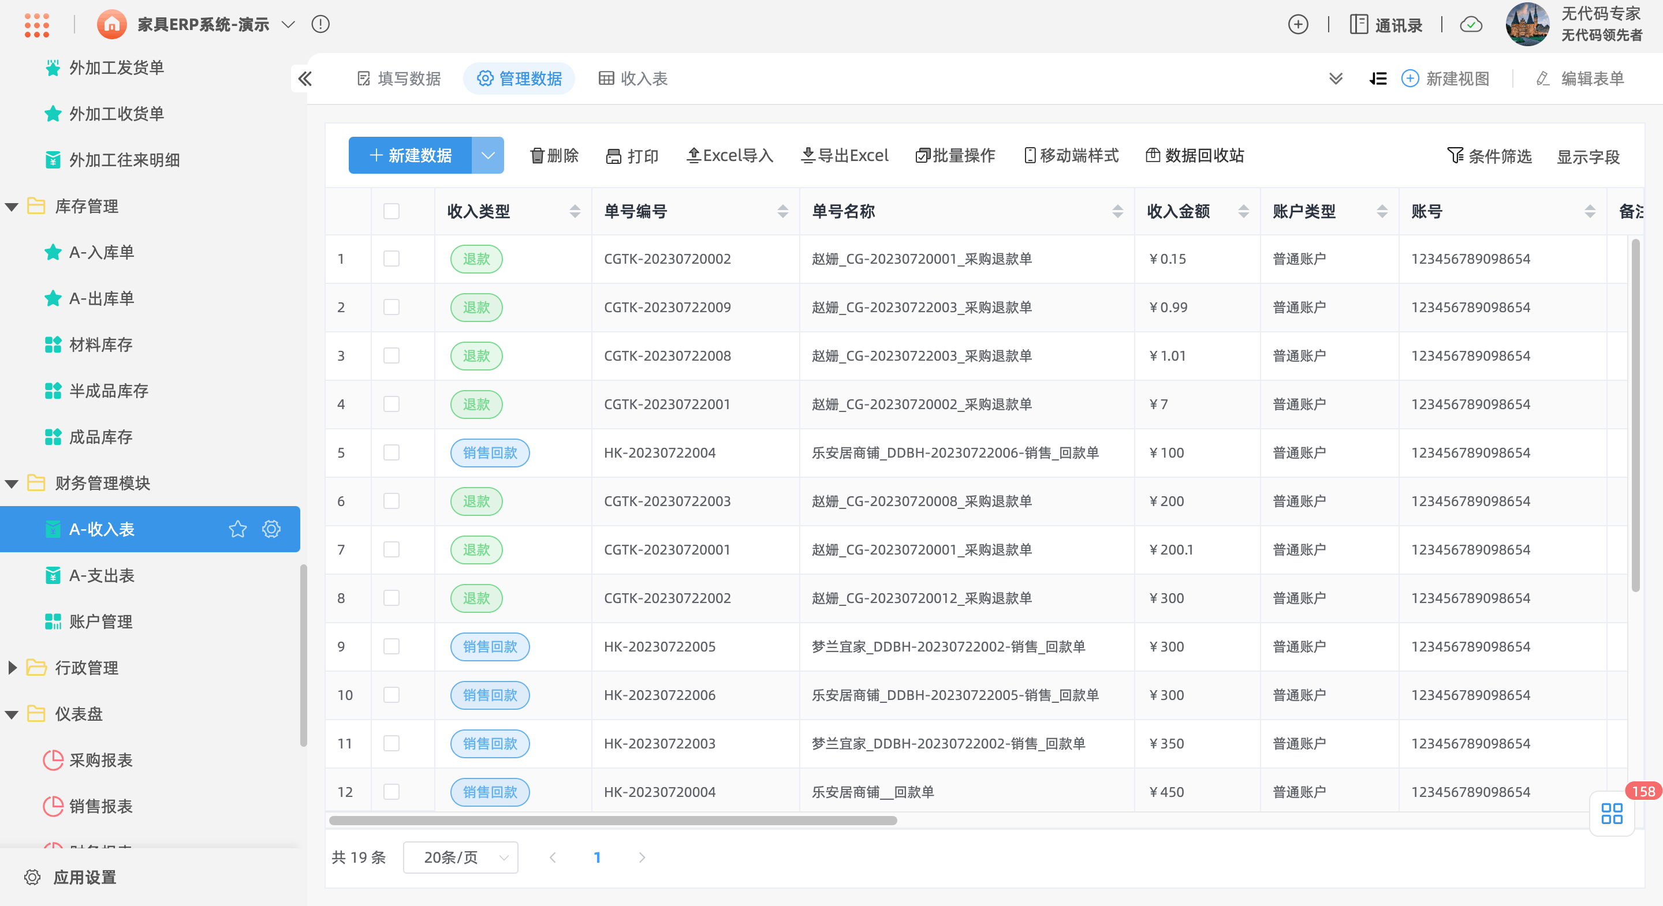Click the plus circle icon in top bar
Viewport: 1663px width, 906px height.
[1297, 24]
